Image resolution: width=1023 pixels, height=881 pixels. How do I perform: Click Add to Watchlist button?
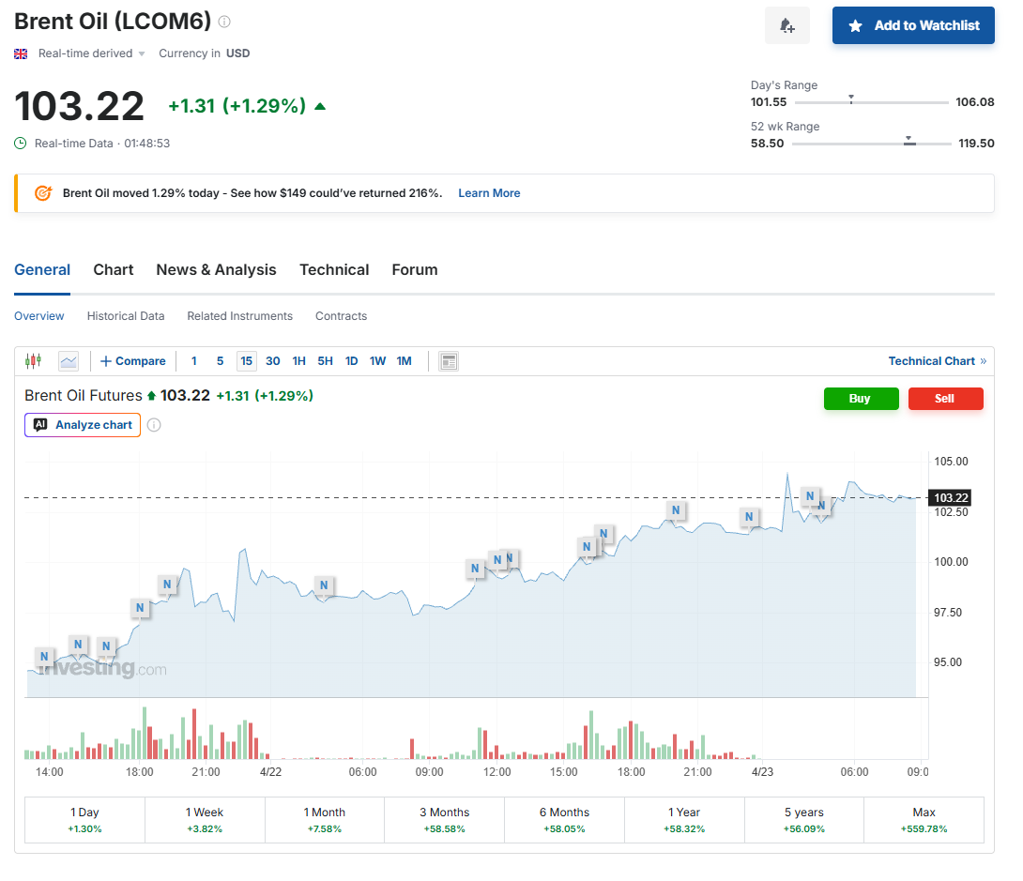[913, 25]
